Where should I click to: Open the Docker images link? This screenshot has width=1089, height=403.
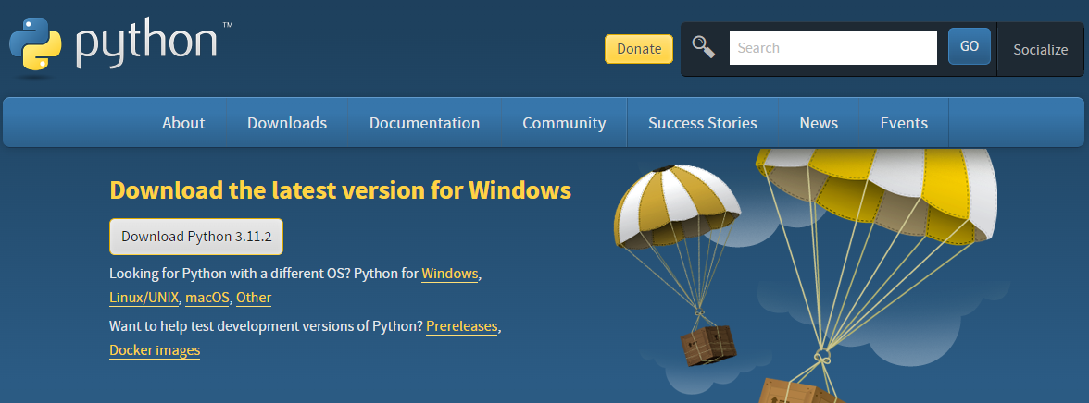(155, 350)
